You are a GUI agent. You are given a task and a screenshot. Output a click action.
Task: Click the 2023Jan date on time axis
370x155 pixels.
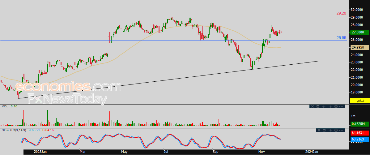(41, 151)
